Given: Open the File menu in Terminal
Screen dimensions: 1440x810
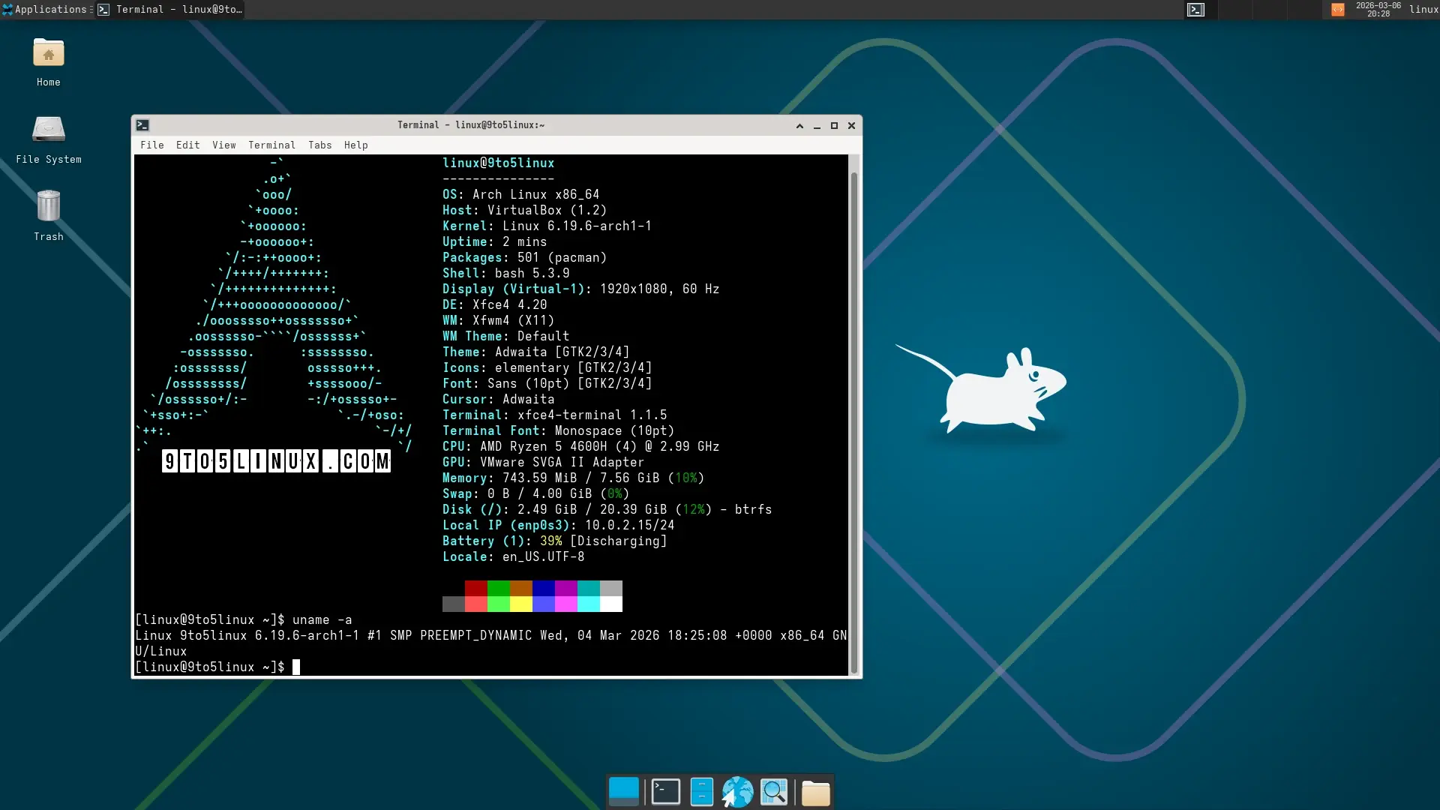Looking at the screenshot, I should pyautogui.click(x=151, y=145).
